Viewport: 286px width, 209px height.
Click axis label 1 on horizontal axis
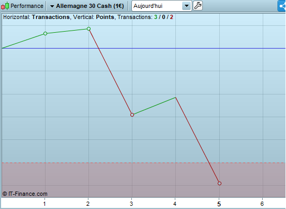point(44,204)
